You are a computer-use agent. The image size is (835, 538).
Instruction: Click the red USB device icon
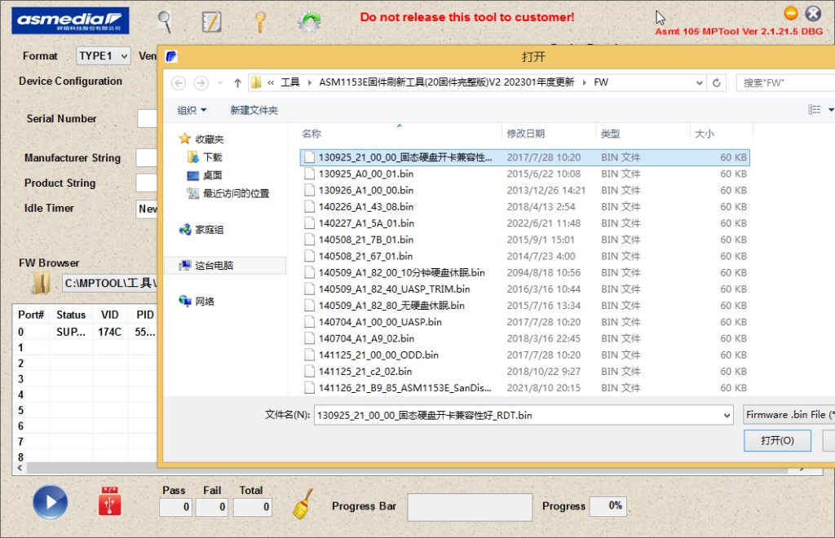click(110, 502)
